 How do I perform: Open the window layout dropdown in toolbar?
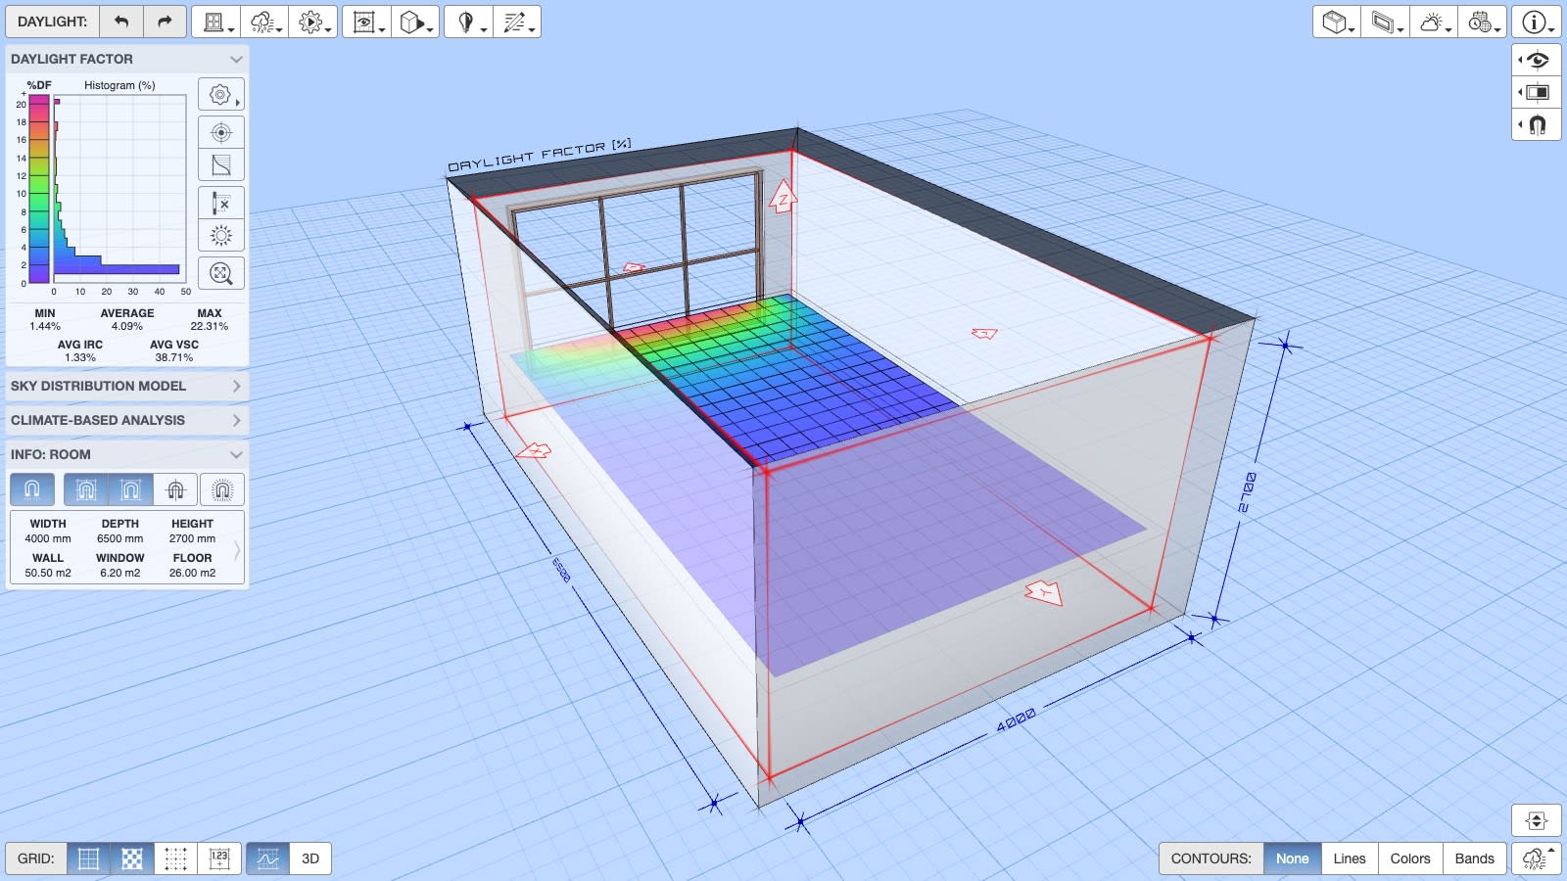[x=215, y=22]
